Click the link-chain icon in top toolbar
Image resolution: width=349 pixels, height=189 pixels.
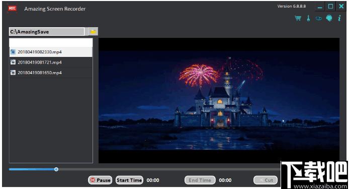click(x=318, y=18)
